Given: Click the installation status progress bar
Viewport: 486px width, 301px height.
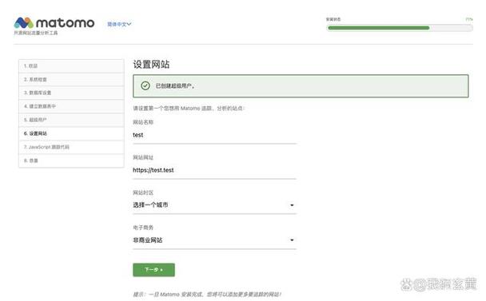Looking at the screenshot, I should [400, 28].
